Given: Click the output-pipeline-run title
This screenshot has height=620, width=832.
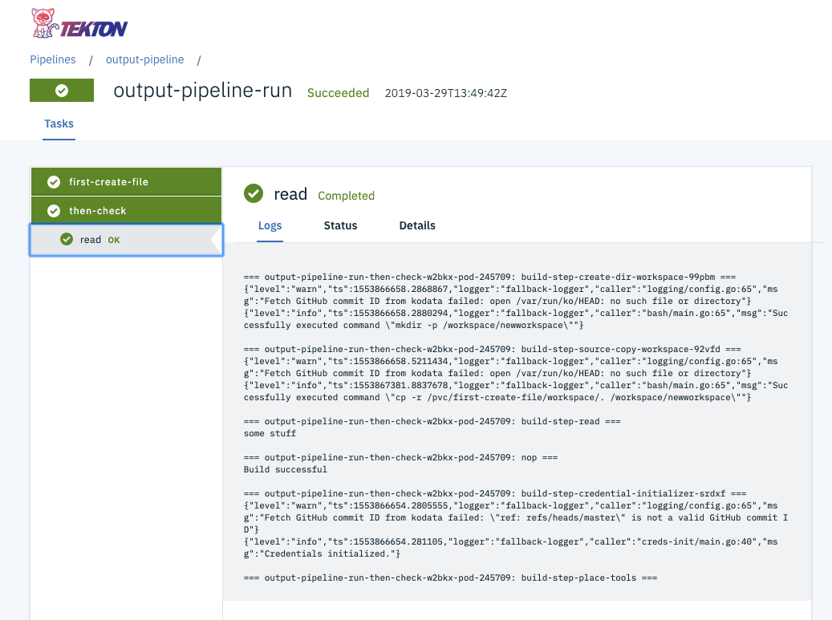Looking at the screenshot, I should (x=203, y=91).
